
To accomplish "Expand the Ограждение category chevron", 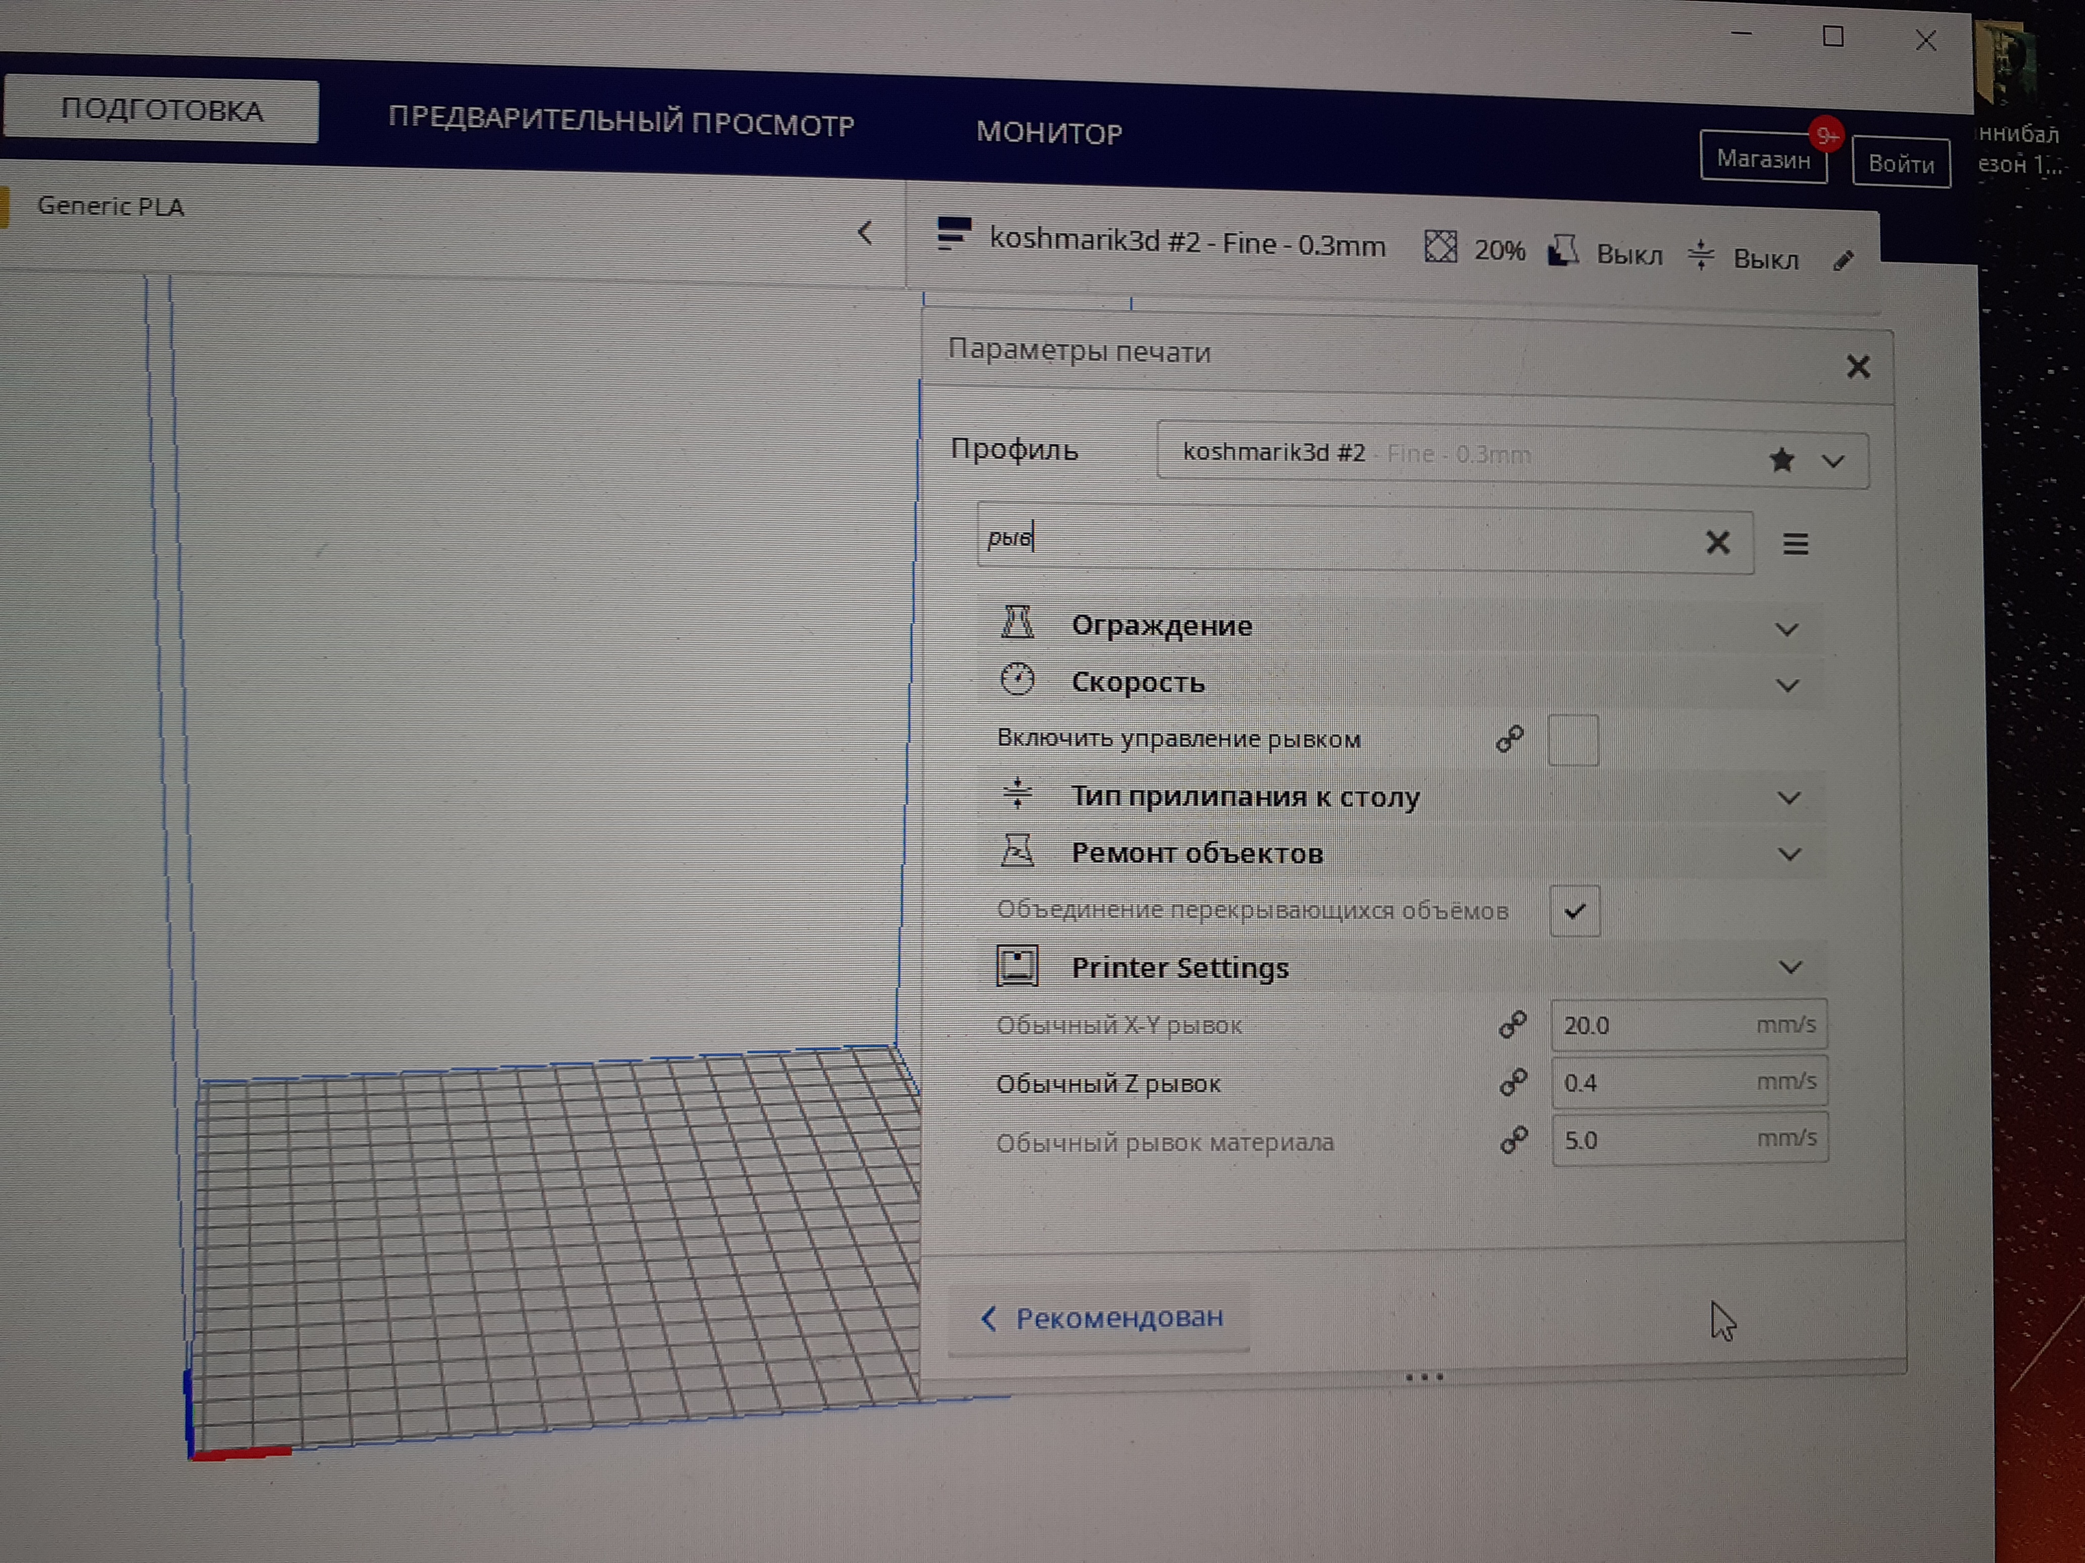I will [x=1786, y=629].
